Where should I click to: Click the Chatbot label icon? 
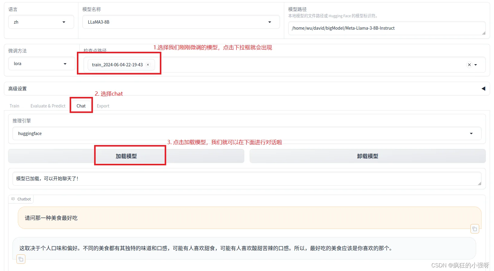click(13, 199)
